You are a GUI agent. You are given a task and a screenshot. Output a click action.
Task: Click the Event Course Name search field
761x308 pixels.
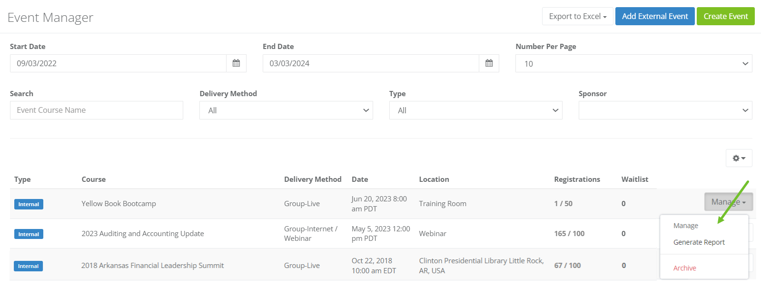[97, 110]
